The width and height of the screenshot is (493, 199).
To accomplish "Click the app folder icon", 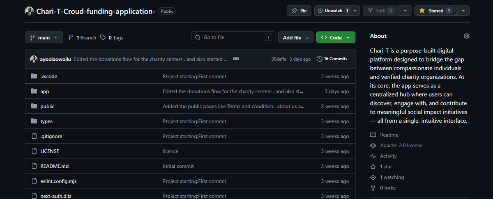I will 34,91.
